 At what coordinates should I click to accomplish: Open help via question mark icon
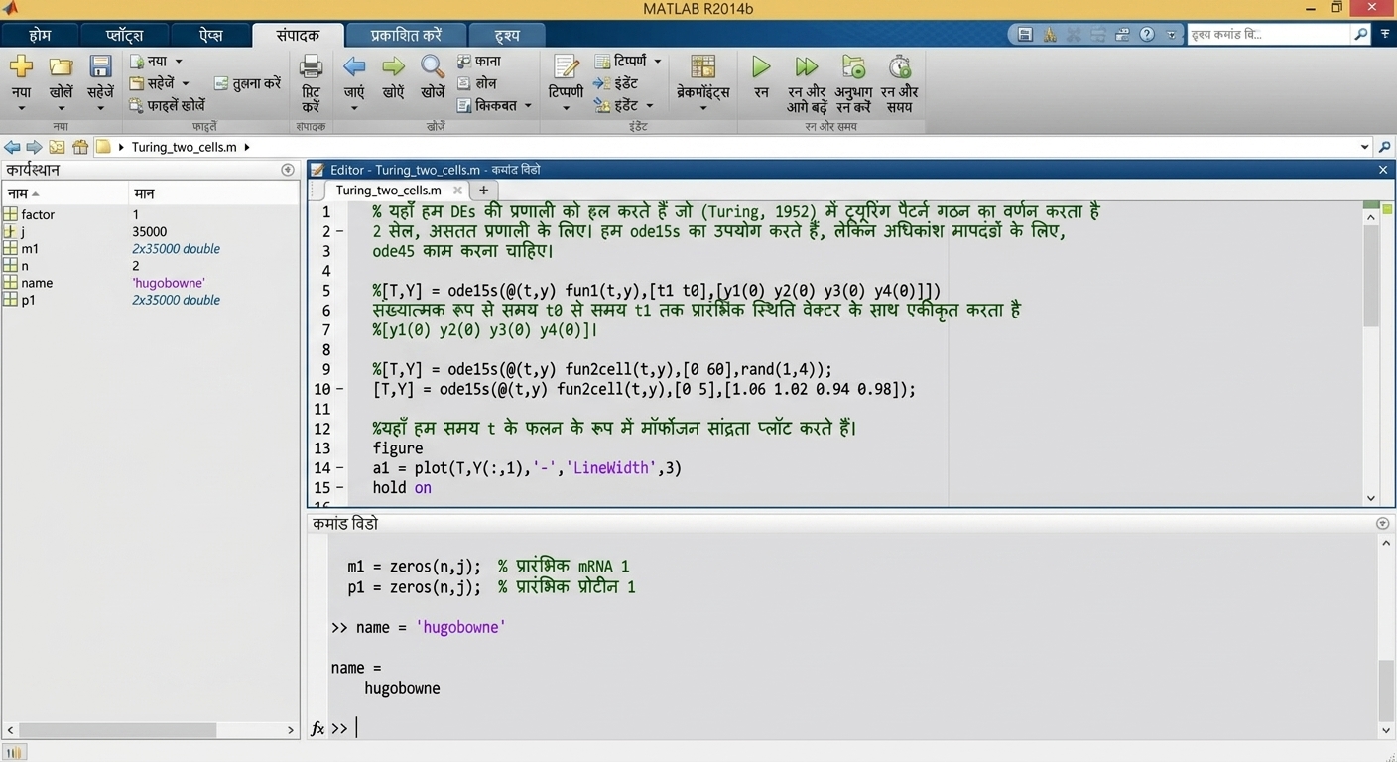pyautogui.click(x=1147, y=34)
